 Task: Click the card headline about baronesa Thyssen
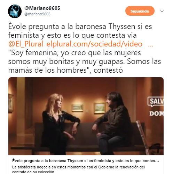tap(86, 161)
